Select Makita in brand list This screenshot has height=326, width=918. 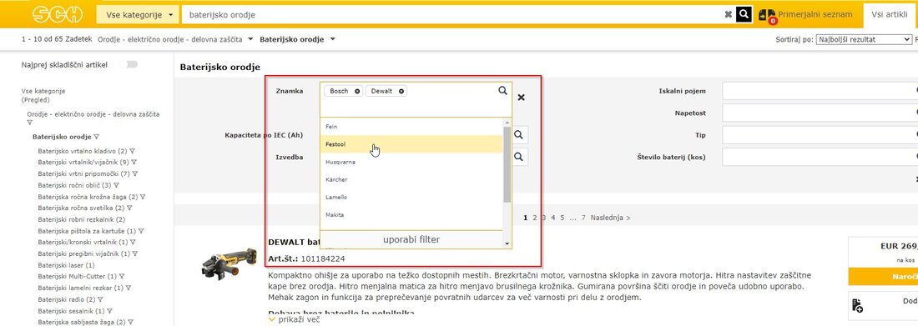411,215
